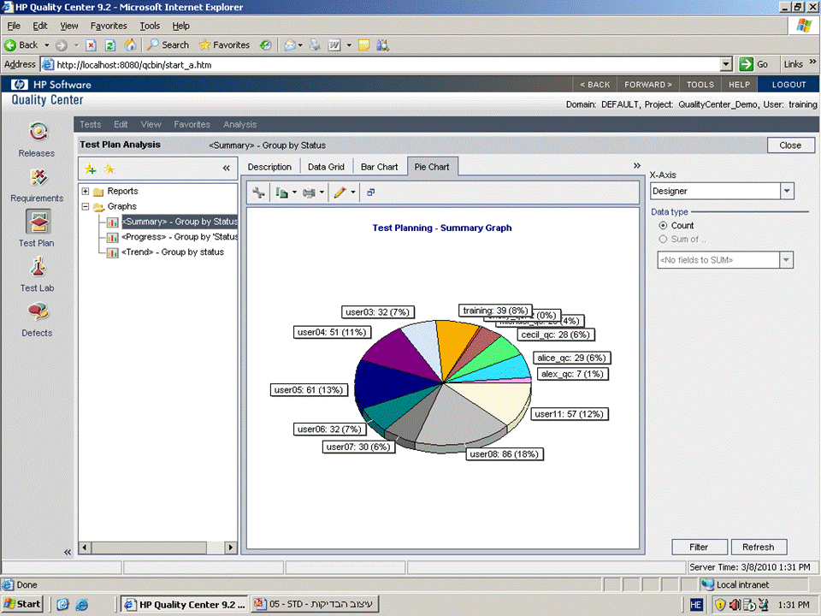821x616 pixels.
Task: Open the address bar history dropdown
Action: (725, 64)
